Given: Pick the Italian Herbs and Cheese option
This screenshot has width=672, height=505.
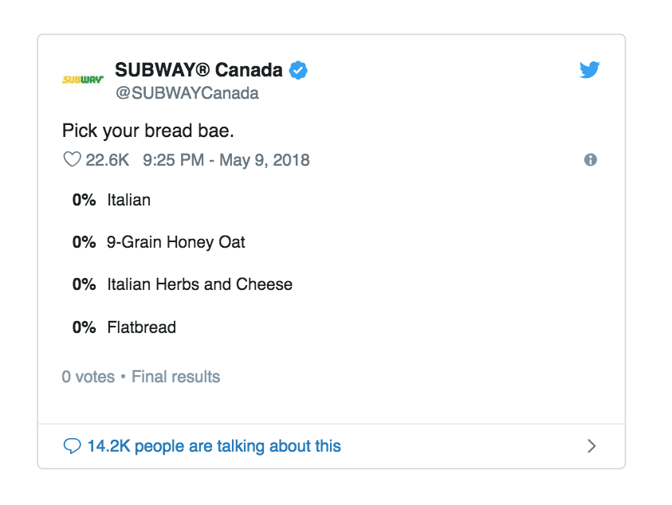Looking at the screenshot, I should pos(199,284).
